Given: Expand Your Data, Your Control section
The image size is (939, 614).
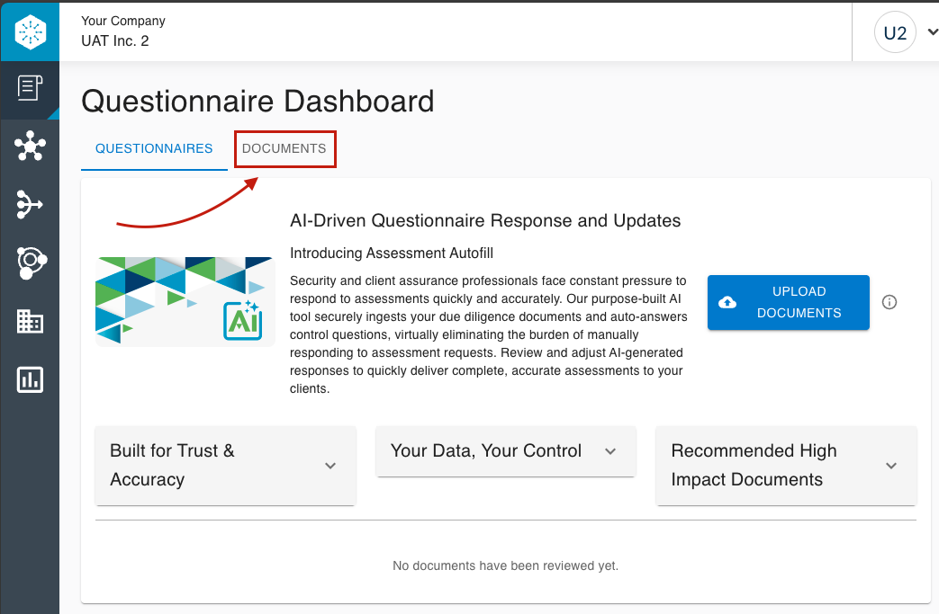Looking at the screenshot, I should click(505, 450).
